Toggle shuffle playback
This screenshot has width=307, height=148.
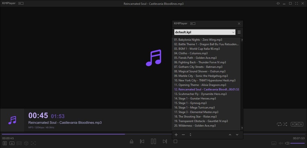click(285, 124)
